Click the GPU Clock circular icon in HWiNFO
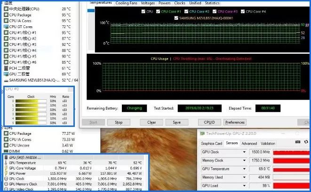Screen dimensions: 311x192 6,179
